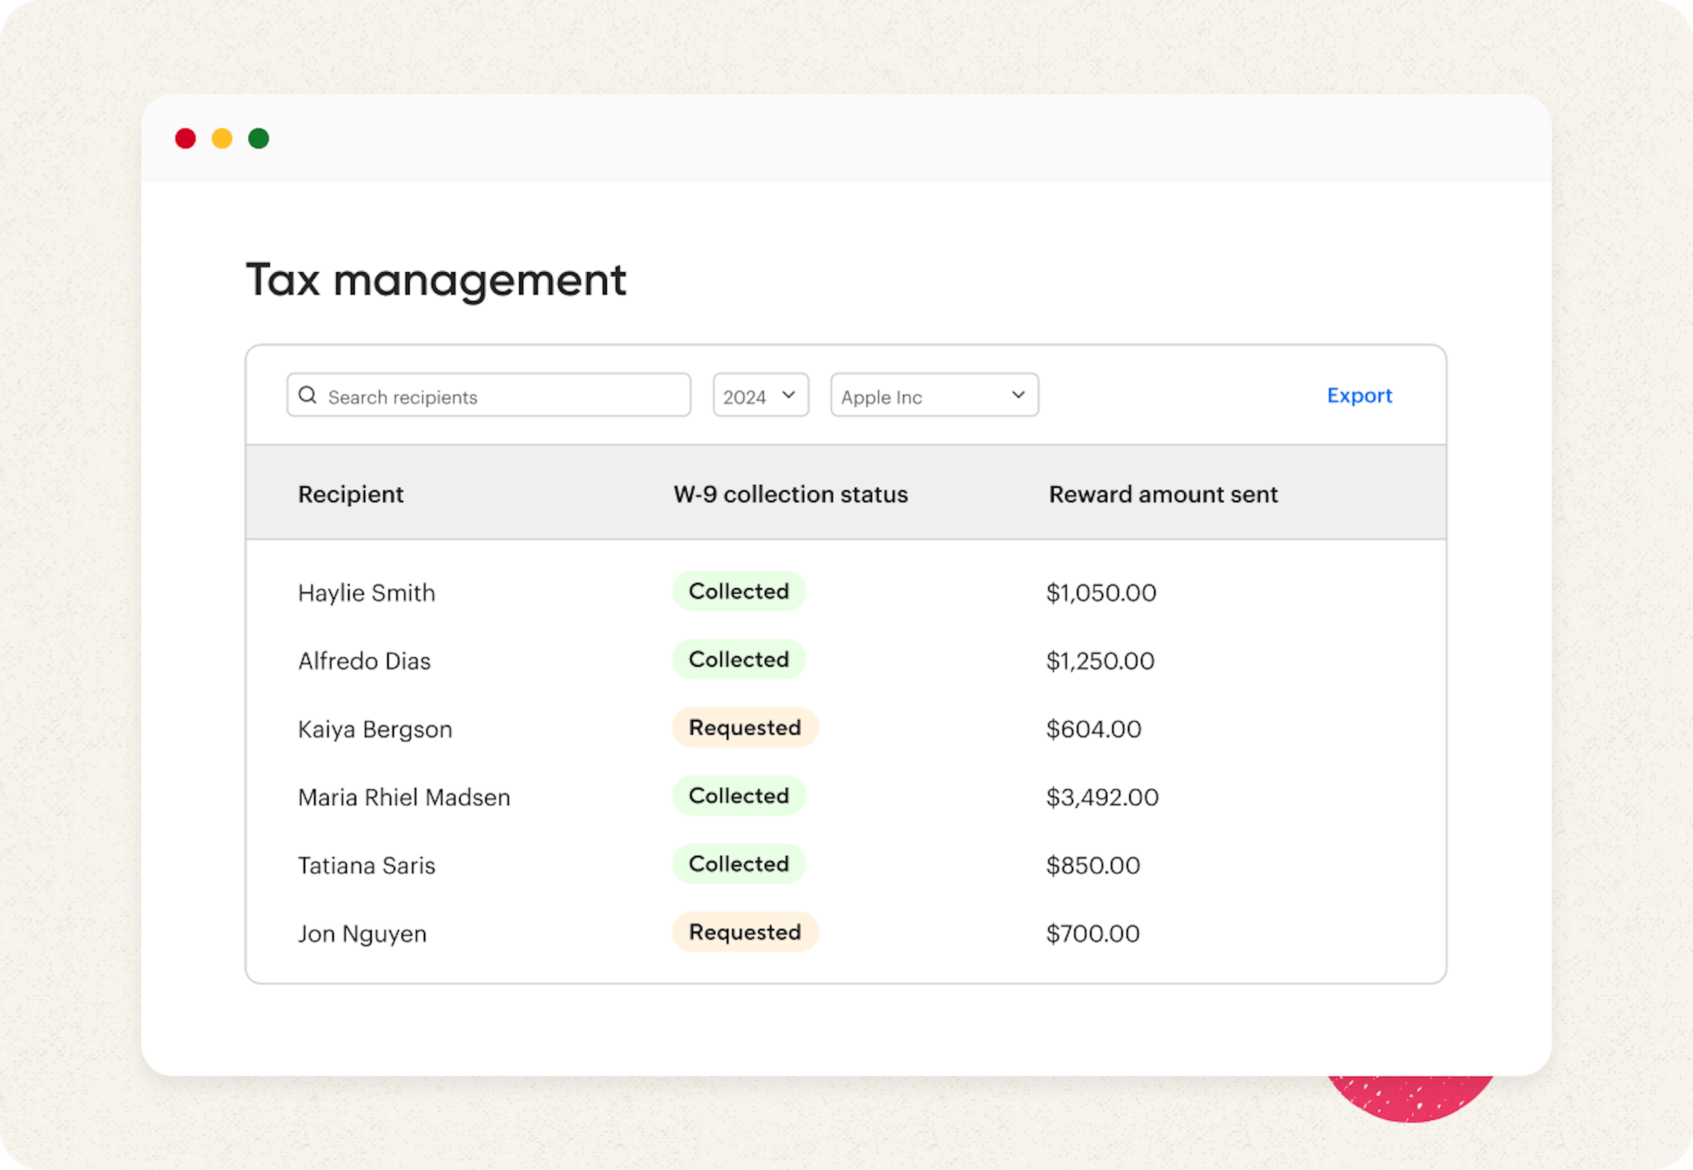The height and width of the screenshot is (1170, 1693).
Task: Click the Tax management heading
Action: click(x=436, y=281)
